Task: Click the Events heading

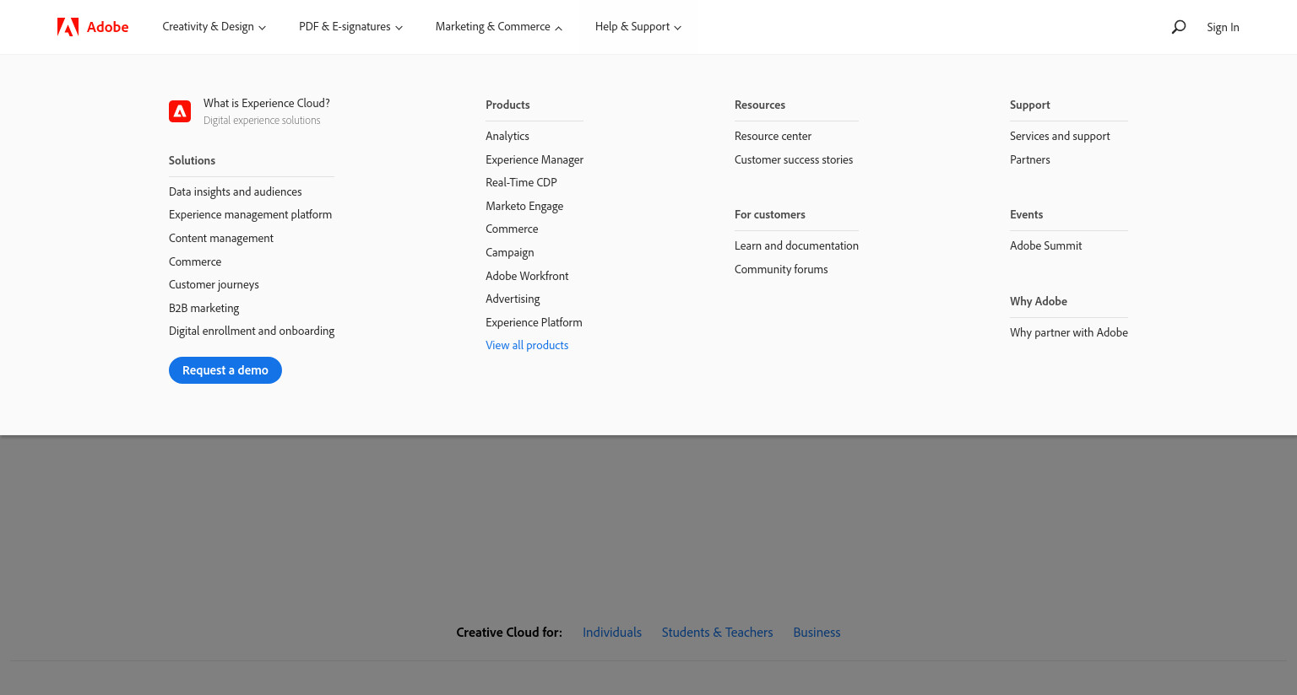Action: [1026, 214]
